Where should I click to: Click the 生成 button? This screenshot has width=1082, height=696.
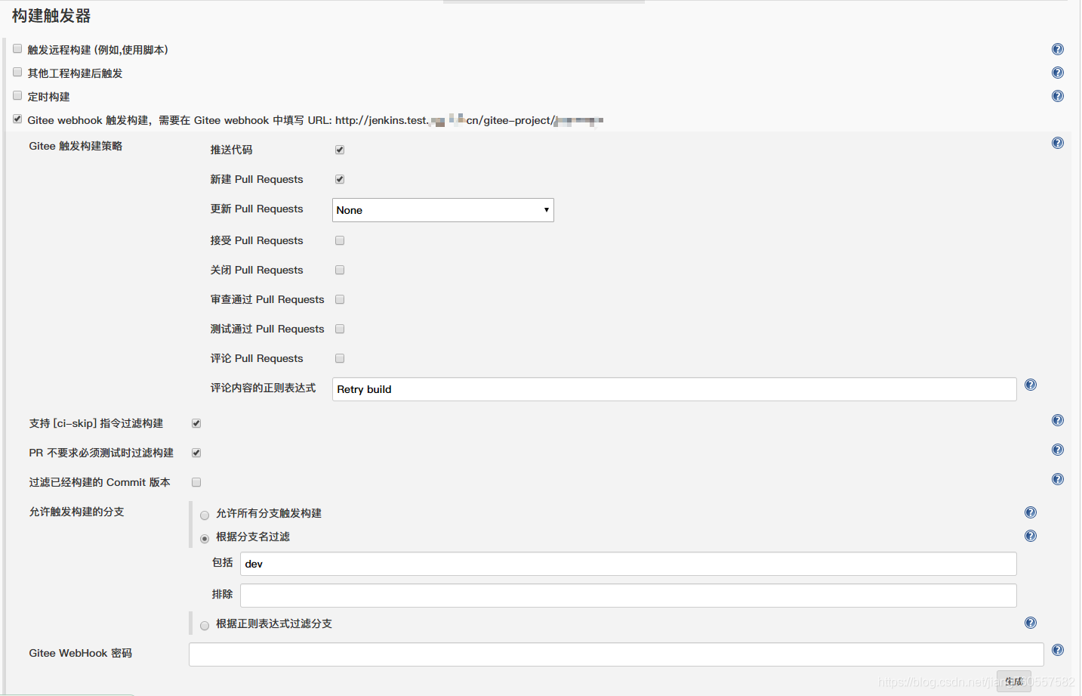click(x=1014, y=681)
